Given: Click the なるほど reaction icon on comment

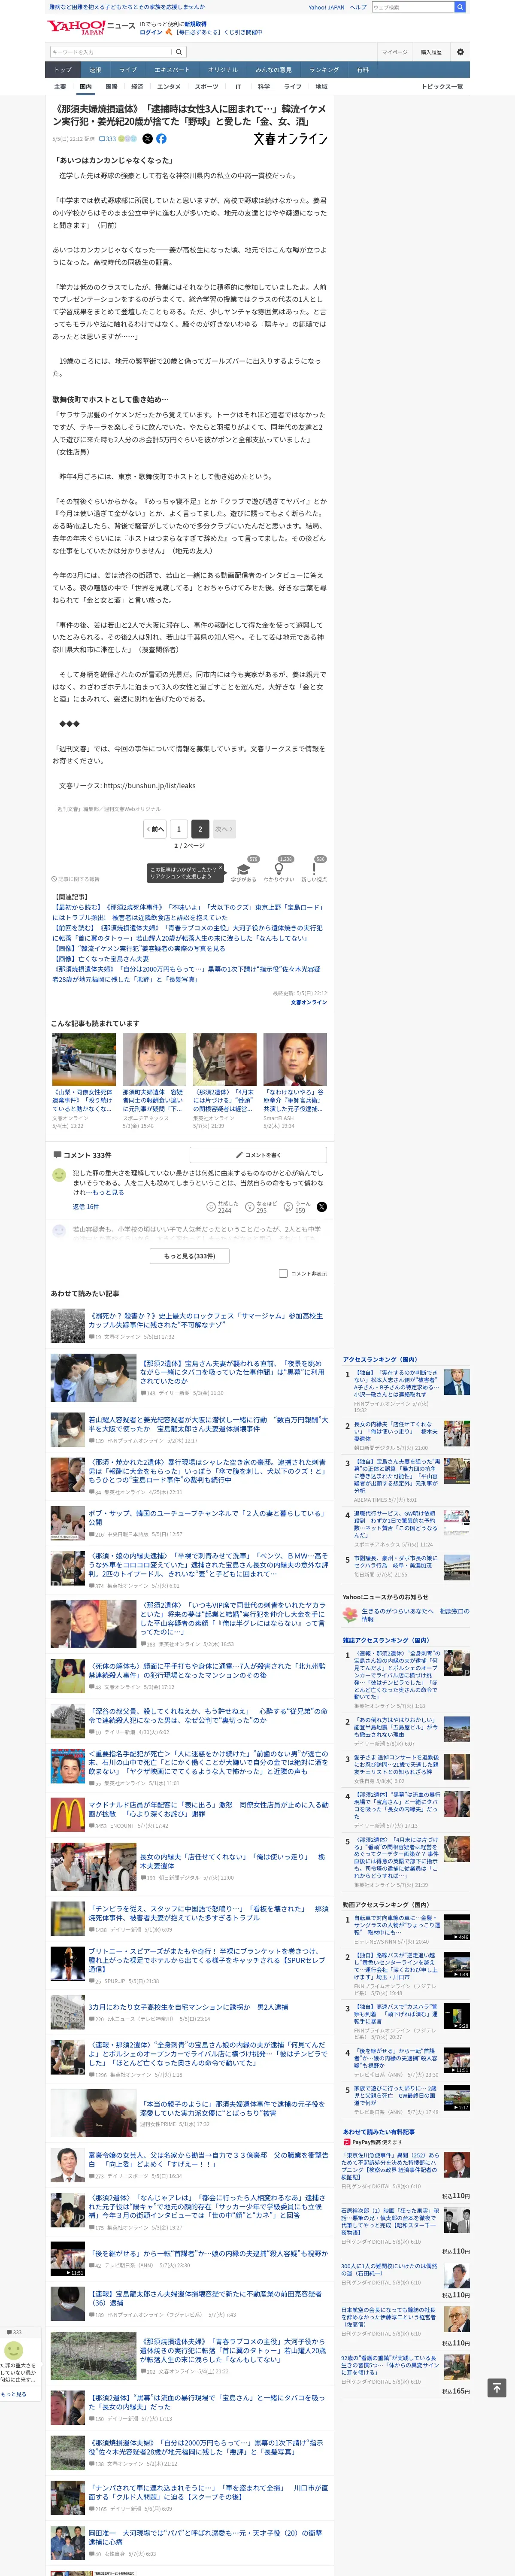Looking at the screenshot, I should point(250,1207).
